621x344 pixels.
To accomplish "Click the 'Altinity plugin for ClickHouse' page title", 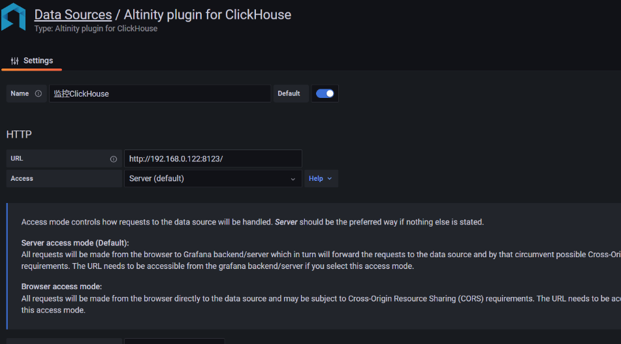I will pos(208,14).
